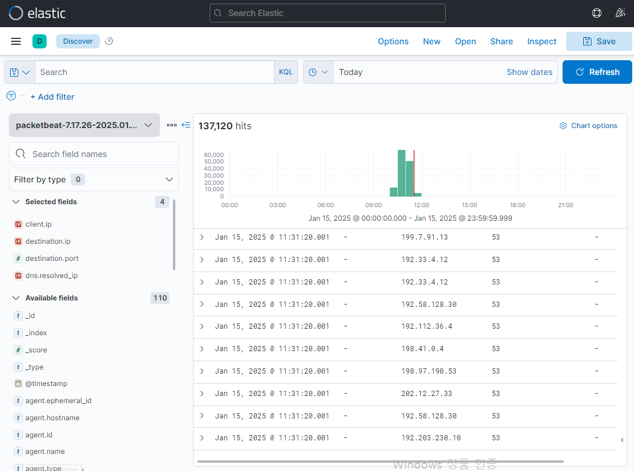
Task: Open the date quick menu clock
Action: pos(318,73)
